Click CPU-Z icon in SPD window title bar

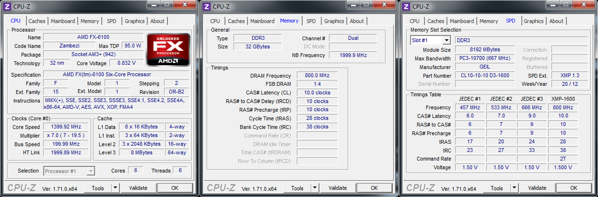coord(406,6)
